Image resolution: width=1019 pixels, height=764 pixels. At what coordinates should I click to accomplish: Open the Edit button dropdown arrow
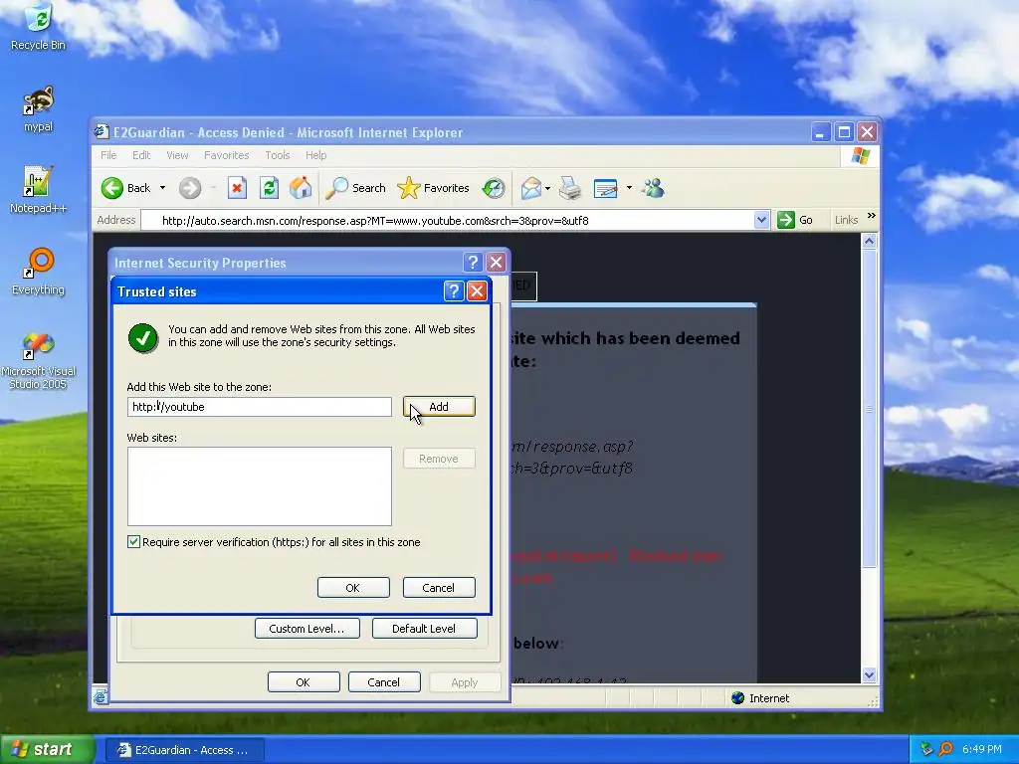[x=629, y=188]
